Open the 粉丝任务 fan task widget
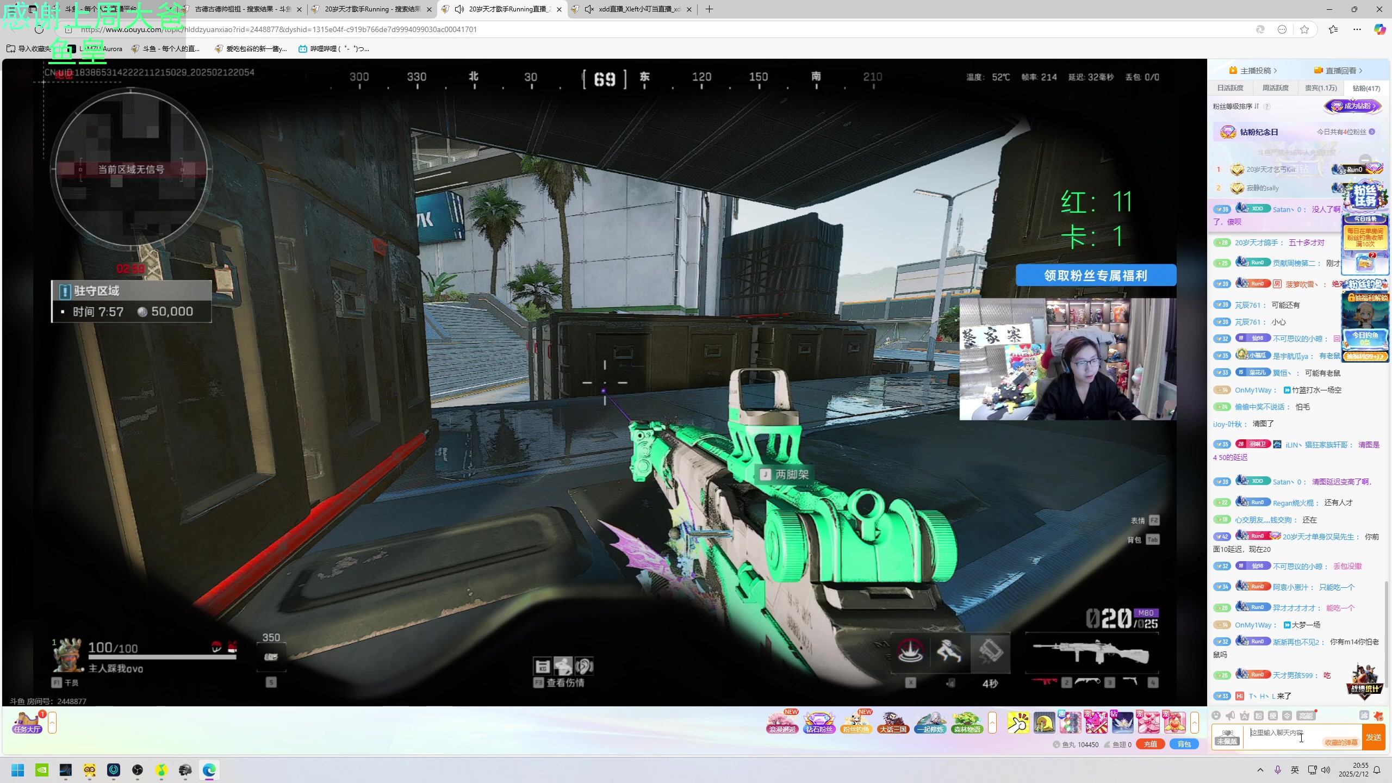The width and height of the screenshot is (1392, 783). pos(1365,196)
